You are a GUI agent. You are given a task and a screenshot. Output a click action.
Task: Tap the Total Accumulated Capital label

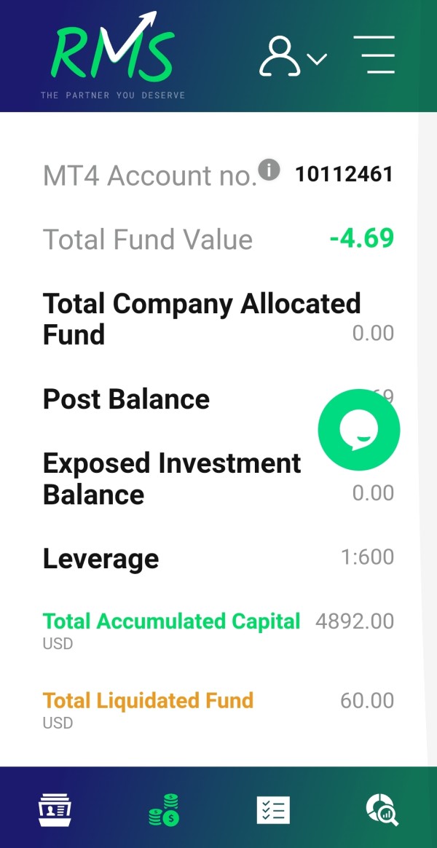click(x=171, y=621)
